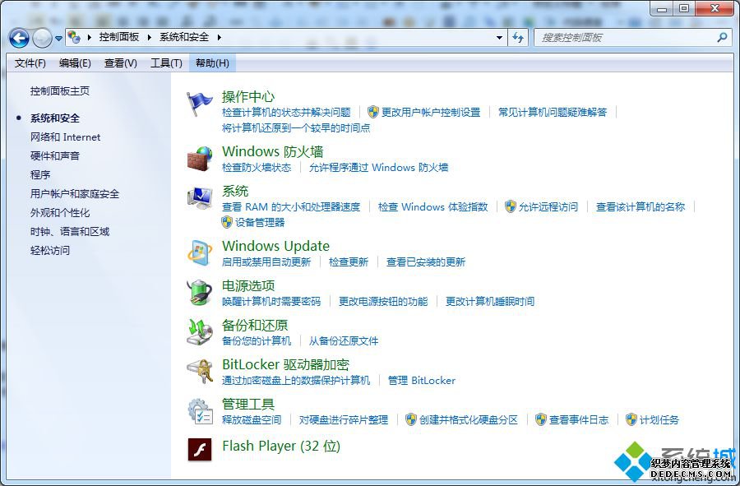This screenshot has height=486, width=740.
Task: Open the recent pages dropdown arrow
Action: point(58,38)
